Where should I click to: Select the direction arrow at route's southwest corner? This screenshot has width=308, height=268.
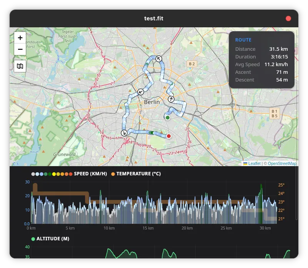[x=124, y=133]
